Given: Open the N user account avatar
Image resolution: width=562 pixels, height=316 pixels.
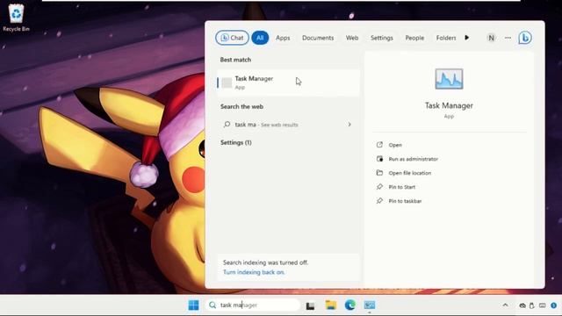Looking at the screenshot, I should tap(491, 38).
